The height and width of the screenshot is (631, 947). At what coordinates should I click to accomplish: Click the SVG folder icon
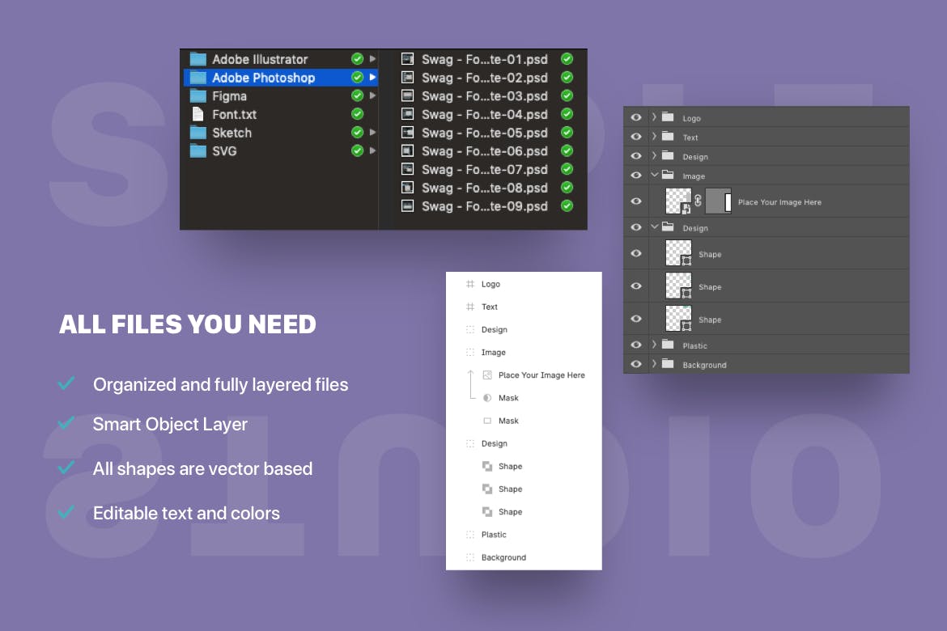(x=197, y=151)
